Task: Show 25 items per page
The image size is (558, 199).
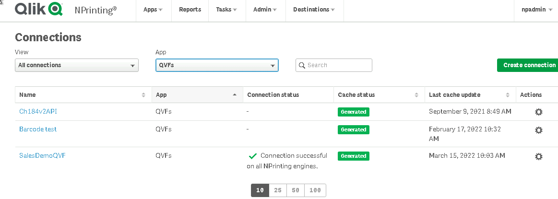Action: click(x=278, y=190)
